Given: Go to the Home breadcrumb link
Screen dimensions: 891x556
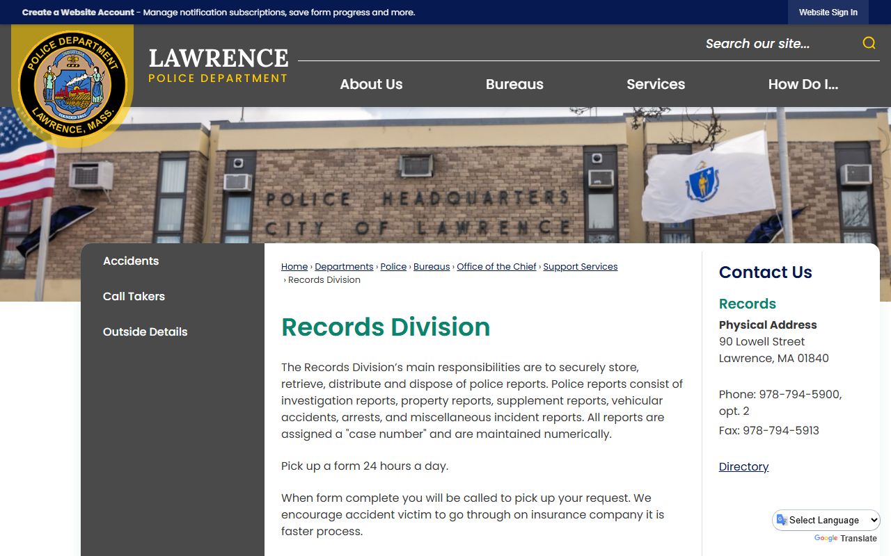Looking at the screenshot, I should point(294,267).
